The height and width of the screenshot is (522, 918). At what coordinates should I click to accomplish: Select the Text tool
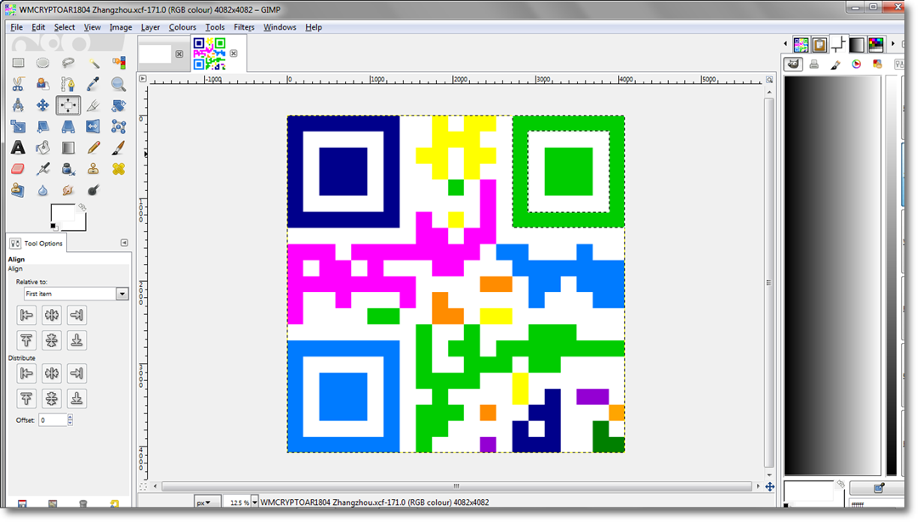[18, 148]
